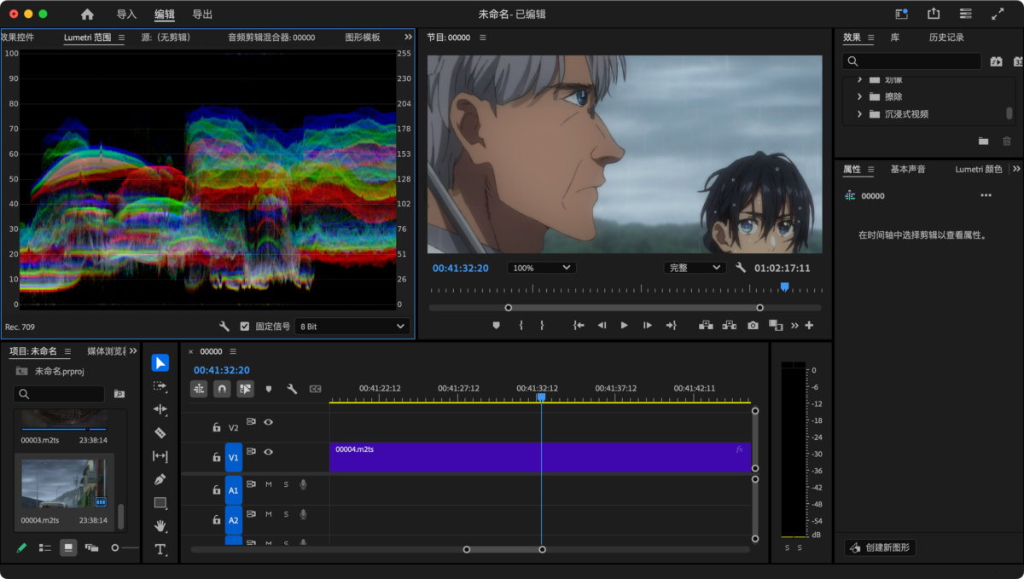Show overflow tabs in scopes panel group
Screen dimensions: 1024x579
tap(408, 38)
